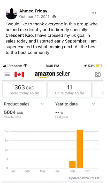
Task: Tap the battery status icon
Action: pyautogui.click(x=99, y=66)
